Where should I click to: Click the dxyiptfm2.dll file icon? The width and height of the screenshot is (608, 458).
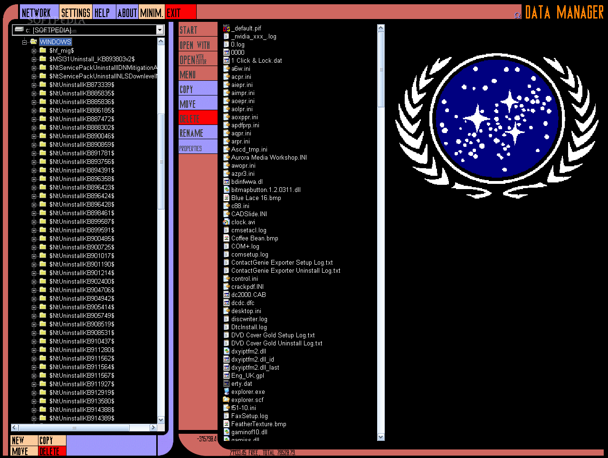pyautogui.click(x=227, y=351)
